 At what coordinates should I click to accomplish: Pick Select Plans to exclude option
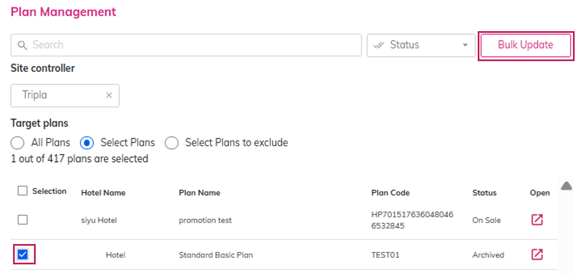pyautogui.click(x=172, y=143)
